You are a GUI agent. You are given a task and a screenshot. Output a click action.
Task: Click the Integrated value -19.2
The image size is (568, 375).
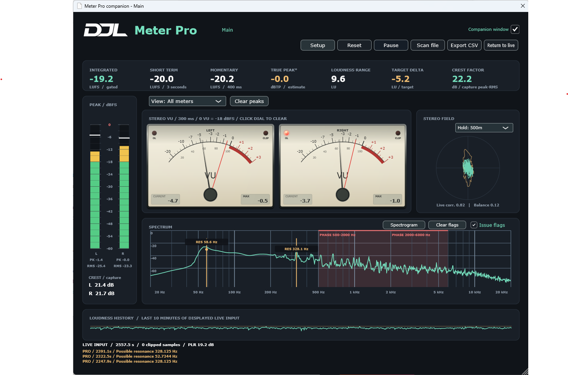pyautogui.click(x=101, y=79)
